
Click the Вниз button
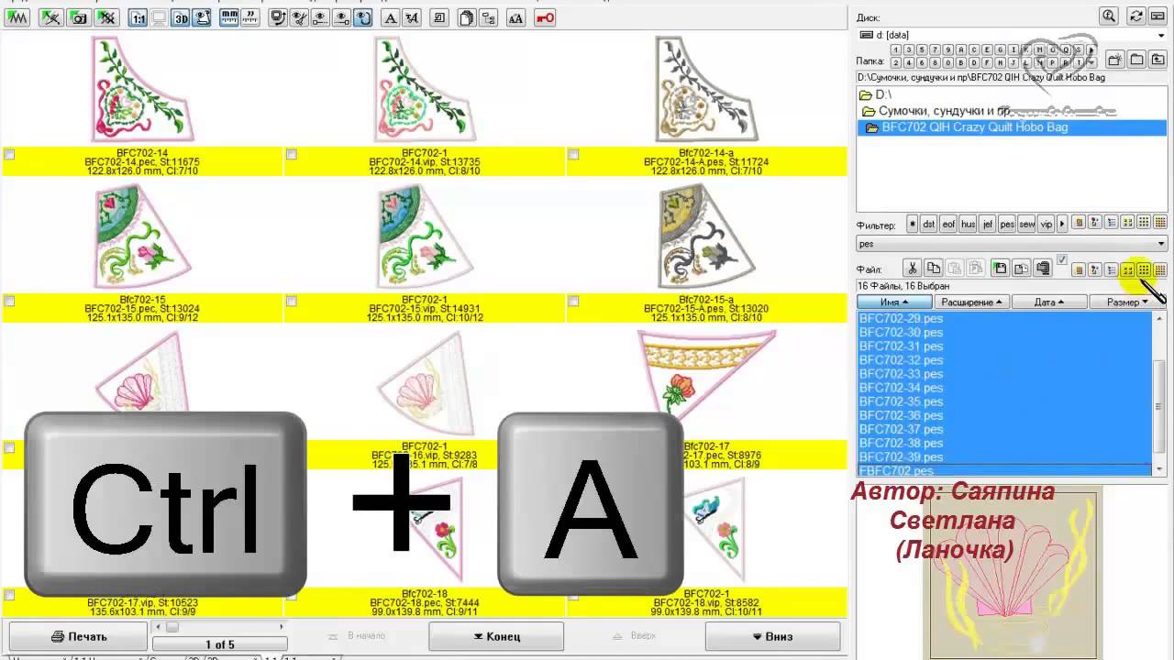772,636
